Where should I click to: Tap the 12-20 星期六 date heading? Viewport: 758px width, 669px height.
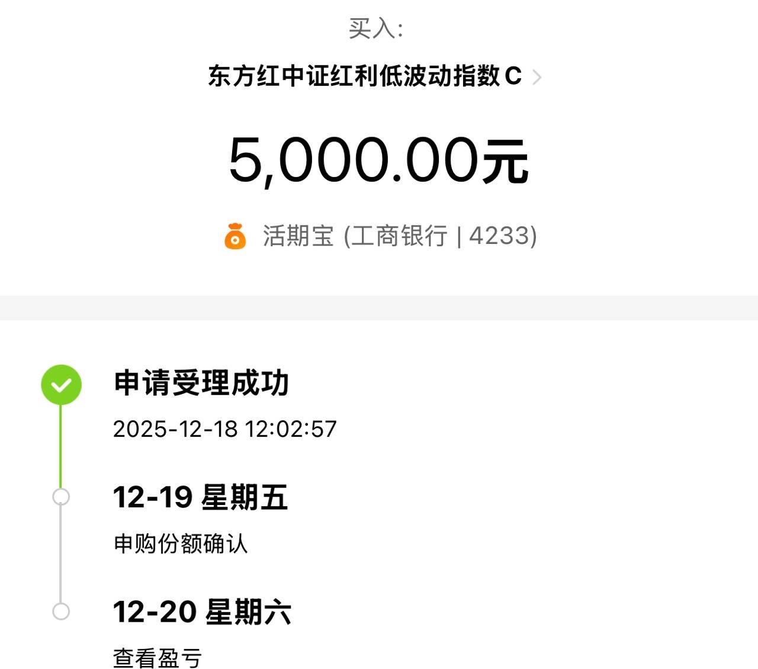tap(202, 612)
